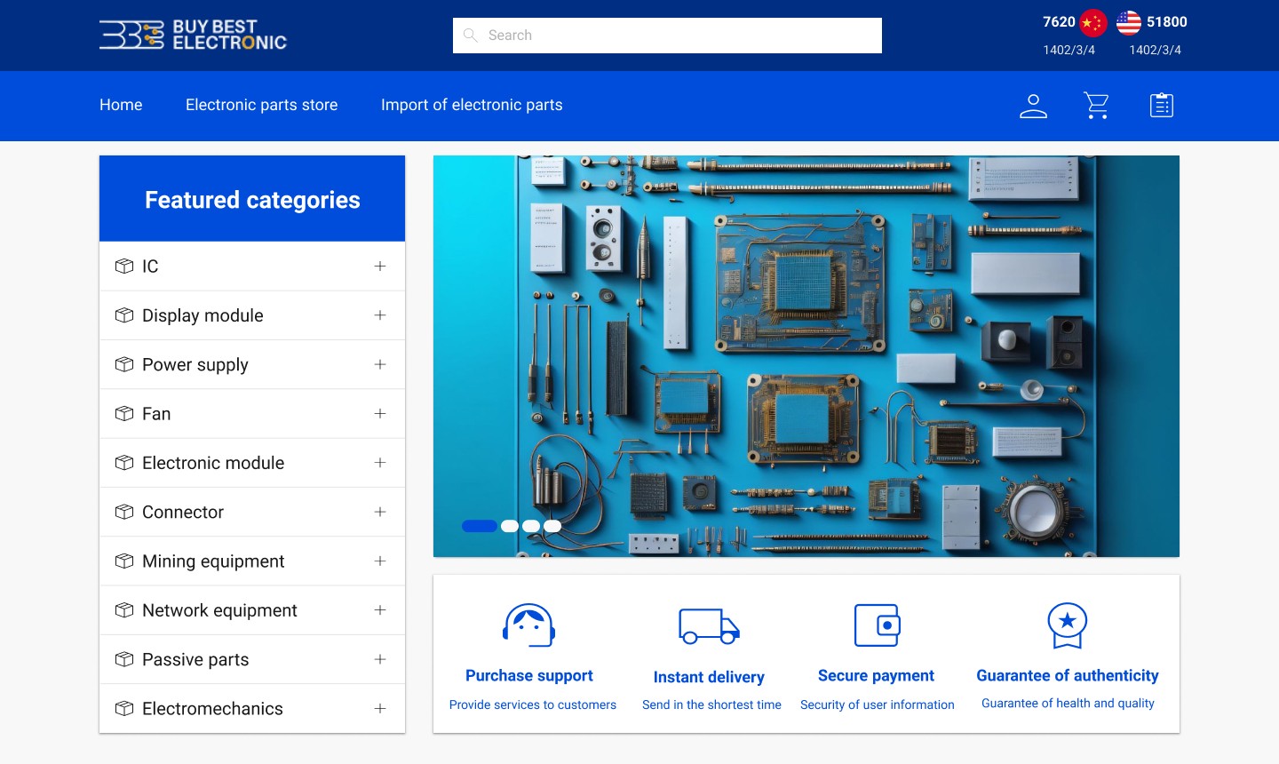Open the order list clipboard icon
Screen dimensions: 1279x764
tap(1161, 105)
